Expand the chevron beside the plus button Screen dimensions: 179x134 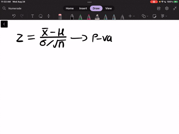click(x=134, y=16)
